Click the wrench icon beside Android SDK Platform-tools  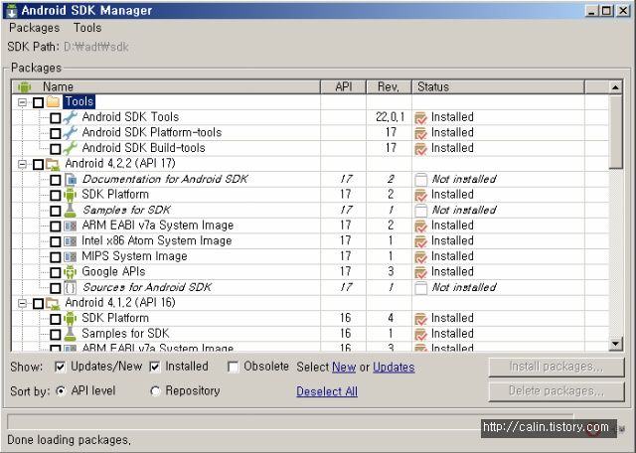pyautogui.click(x=70, y=133)
